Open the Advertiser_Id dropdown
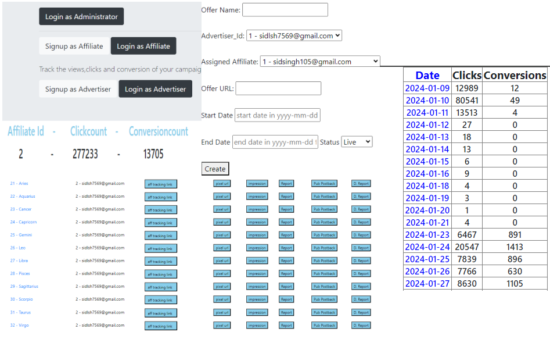 [x=294, y=35]
